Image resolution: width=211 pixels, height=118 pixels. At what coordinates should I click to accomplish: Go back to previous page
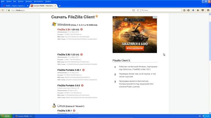coord(3,10)
